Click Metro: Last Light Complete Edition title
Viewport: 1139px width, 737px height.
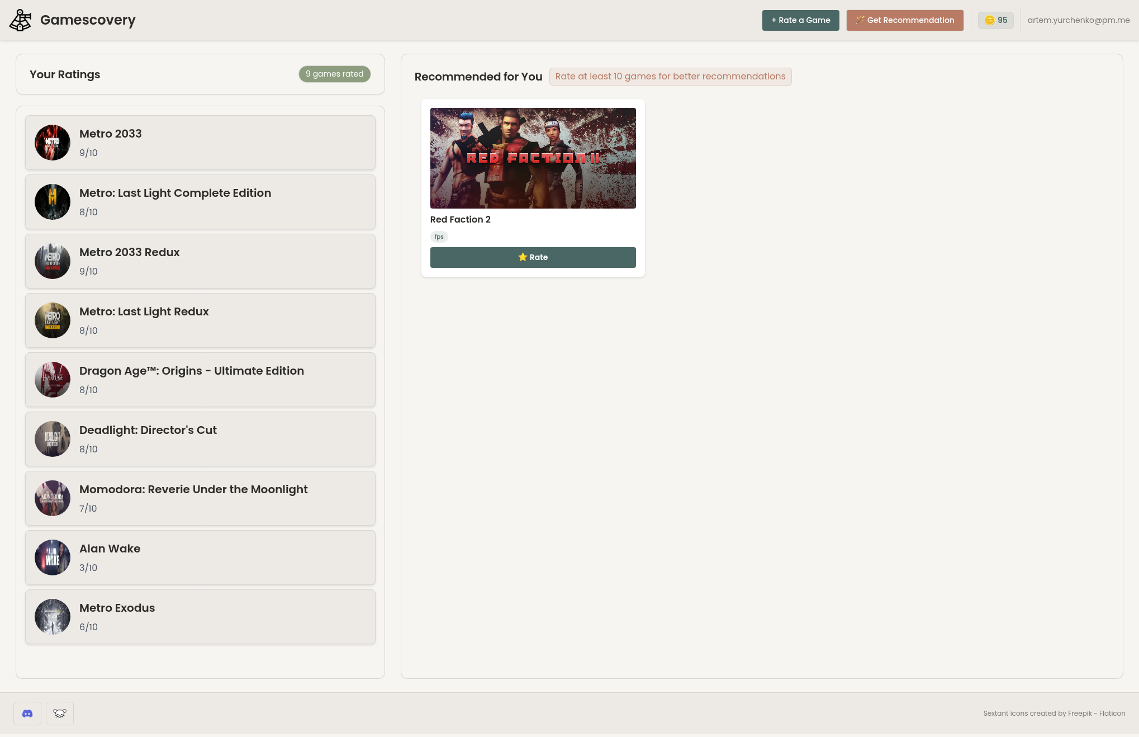(175, 193)
